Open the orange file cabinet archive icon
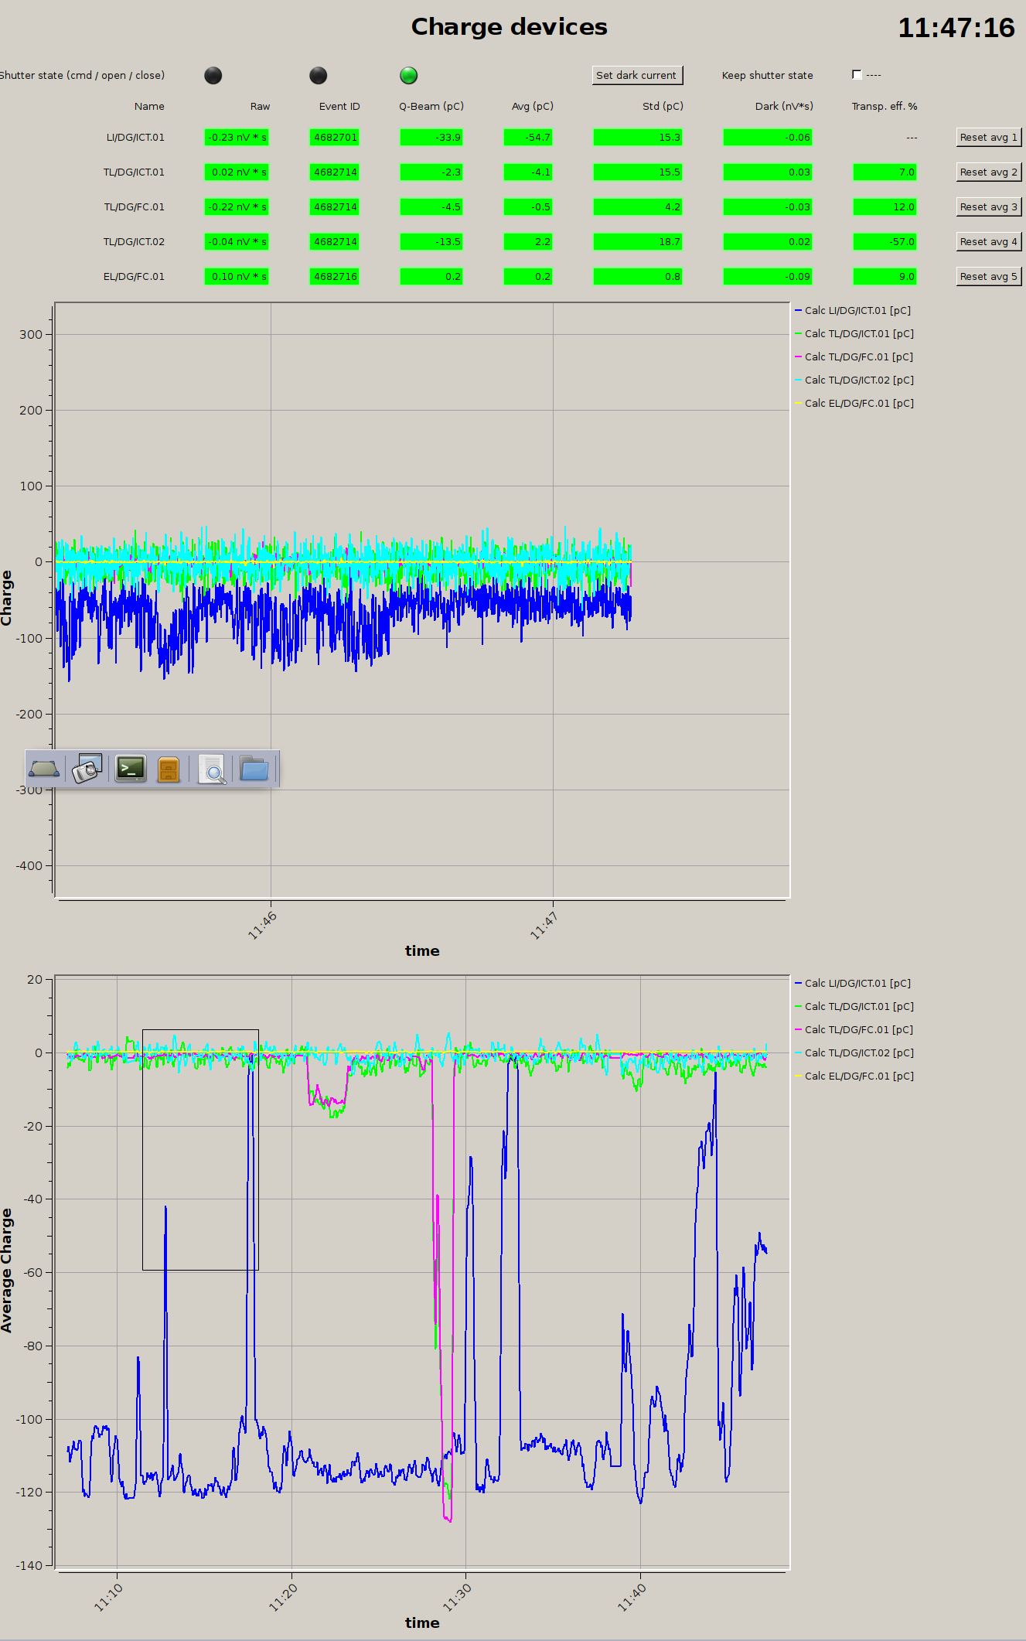 (x=169, y=769)
